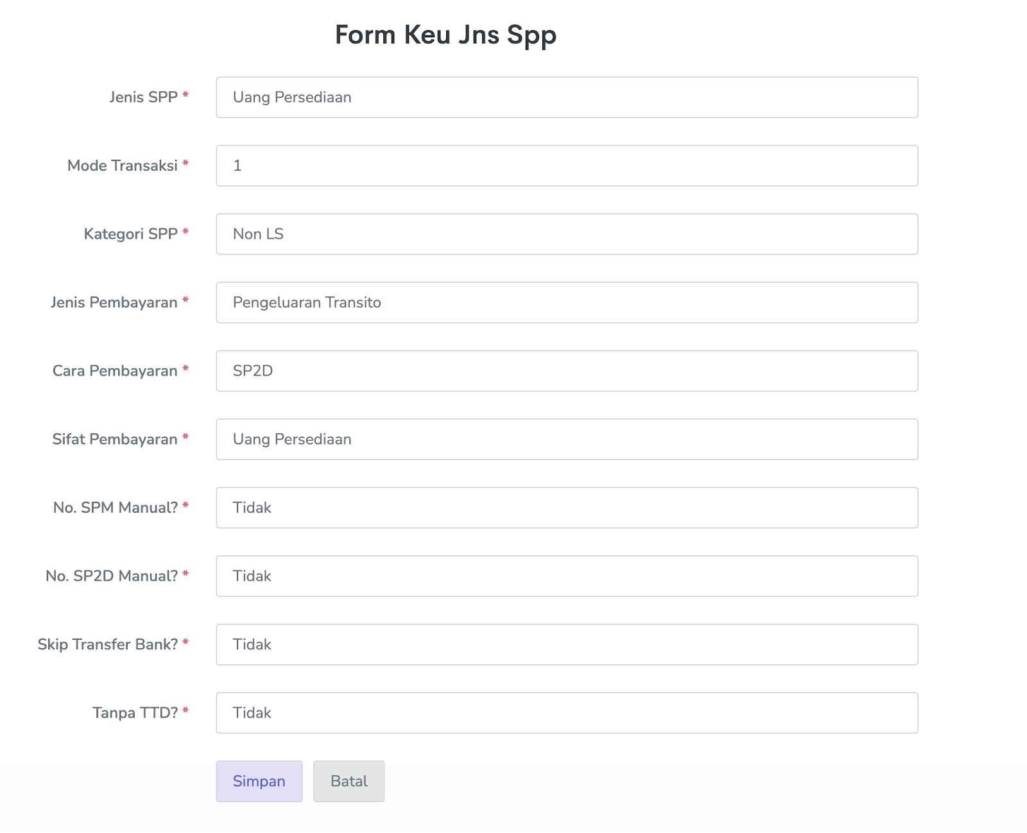Open the No. SP2D Manual field
Screen dimensions: 1027x833
(x=566, y=576)
